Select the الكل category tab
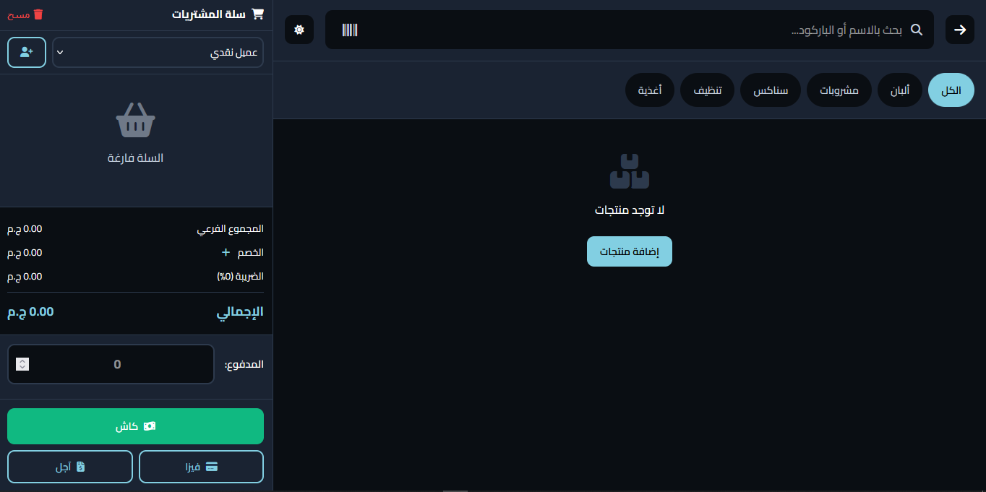986x492 pixels. pyautogui.click(x=951, y=90)
